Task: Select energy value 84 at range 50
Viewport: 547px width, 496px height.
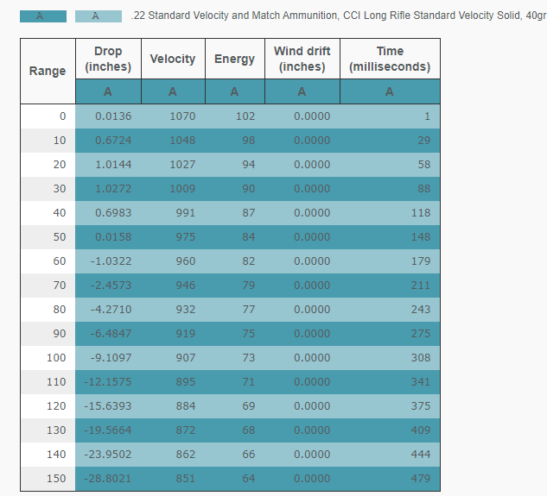Action: 248,237
